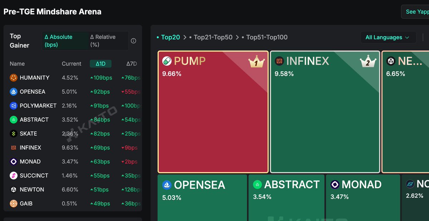The width and height of the screenshot is (429, 221).
Task: Click the HUMANITY logo icon in gainer list
Action: tap(14, 78)
